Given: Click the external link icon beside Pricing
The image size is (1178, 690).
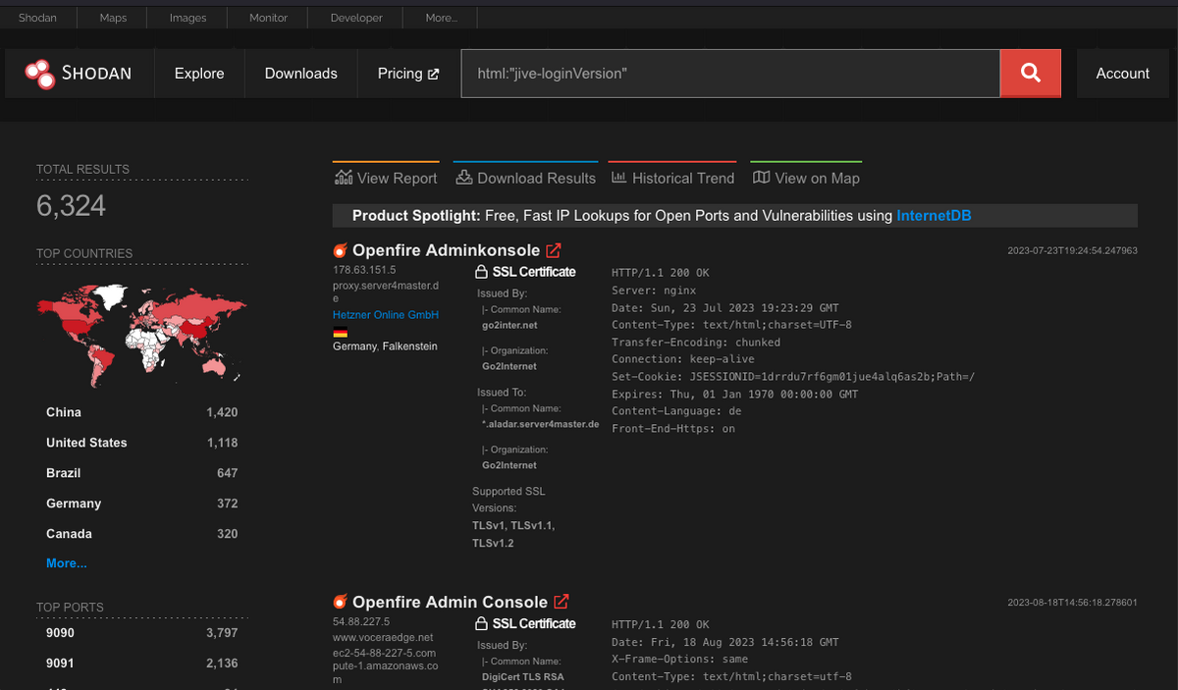Looking at the screenshot, I should (433, 73).
